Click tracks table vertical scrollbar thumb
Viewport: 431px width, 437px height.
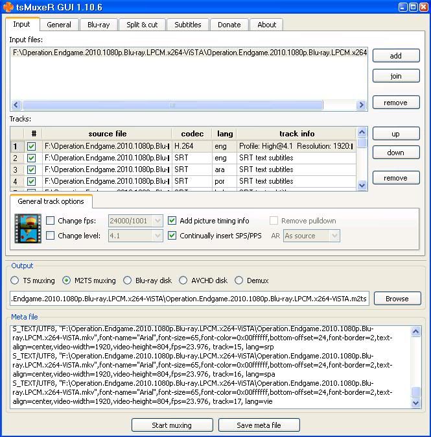tap(362, 143)
